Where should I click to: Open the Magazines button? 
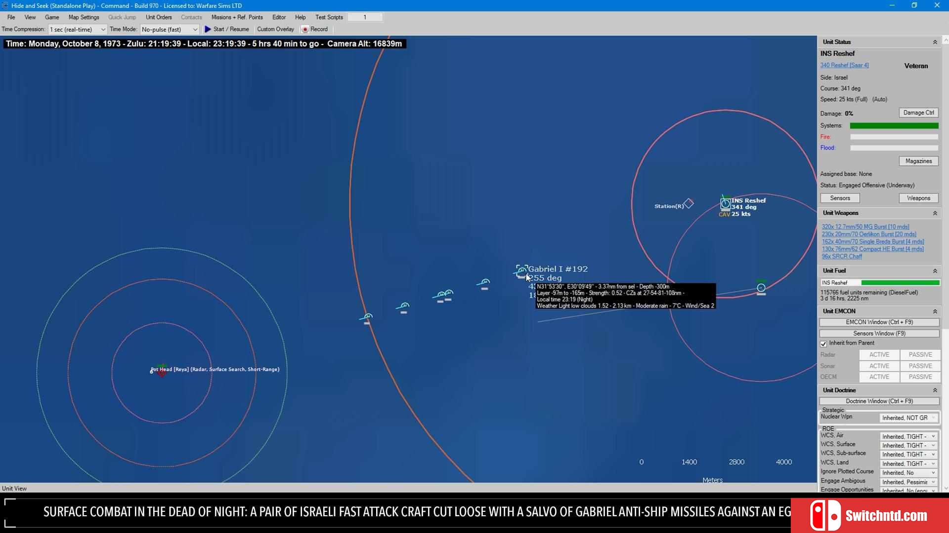coord(918,161)
